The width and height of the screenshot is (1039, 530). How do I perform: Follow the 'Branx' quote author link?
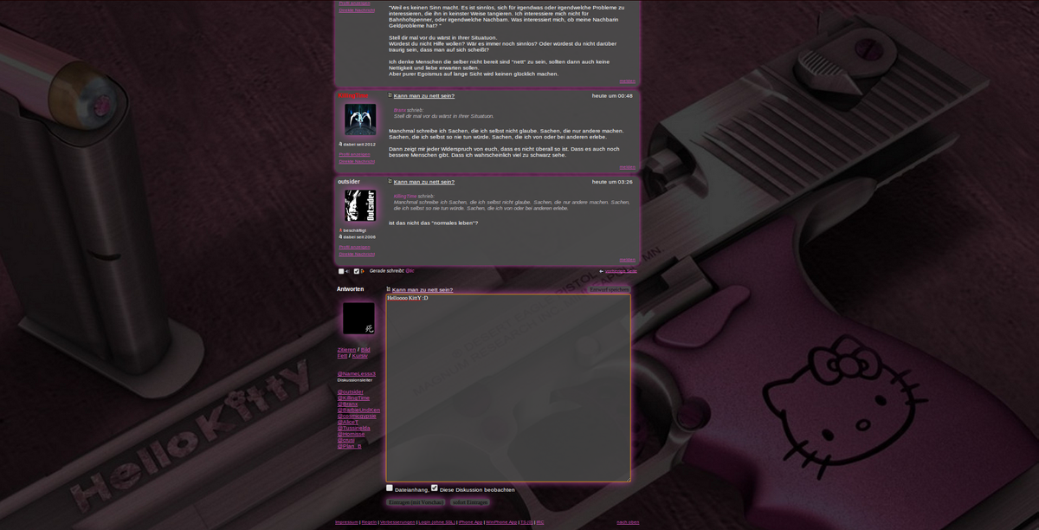[x=400, y=111]
